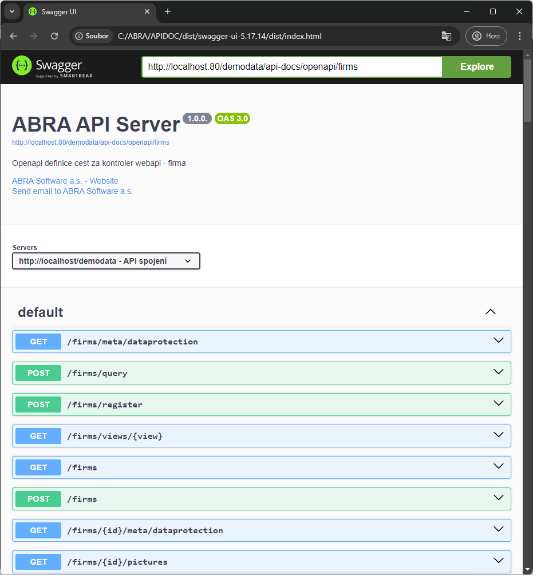Open the tab search dropdown arrow
Screen dimensions: 533x575
[x=11, y=11]
